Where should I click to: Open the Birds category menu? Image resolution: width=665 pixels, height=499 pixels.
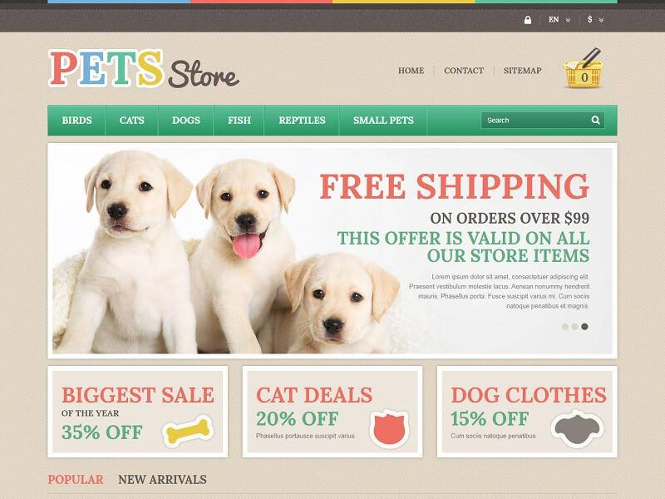click(x=76, y=120)
